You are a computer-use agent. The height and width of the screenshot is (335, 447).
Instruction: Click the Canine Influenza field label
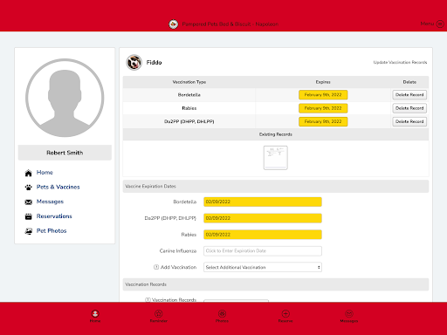[x=178, y=250]
